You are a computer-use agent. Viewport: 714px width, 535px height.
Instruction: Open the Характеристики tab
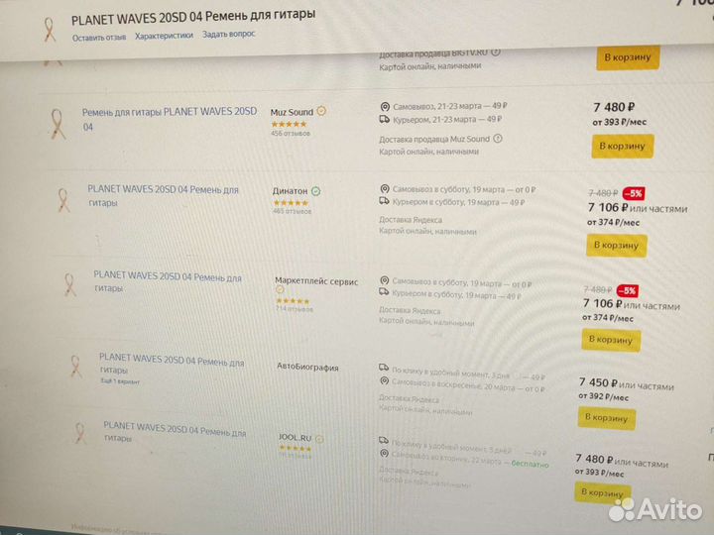tap(164, 35)
